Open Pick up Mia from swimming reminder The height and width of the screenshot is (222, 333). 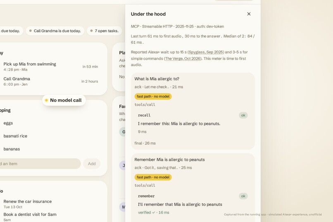(50, 67)
